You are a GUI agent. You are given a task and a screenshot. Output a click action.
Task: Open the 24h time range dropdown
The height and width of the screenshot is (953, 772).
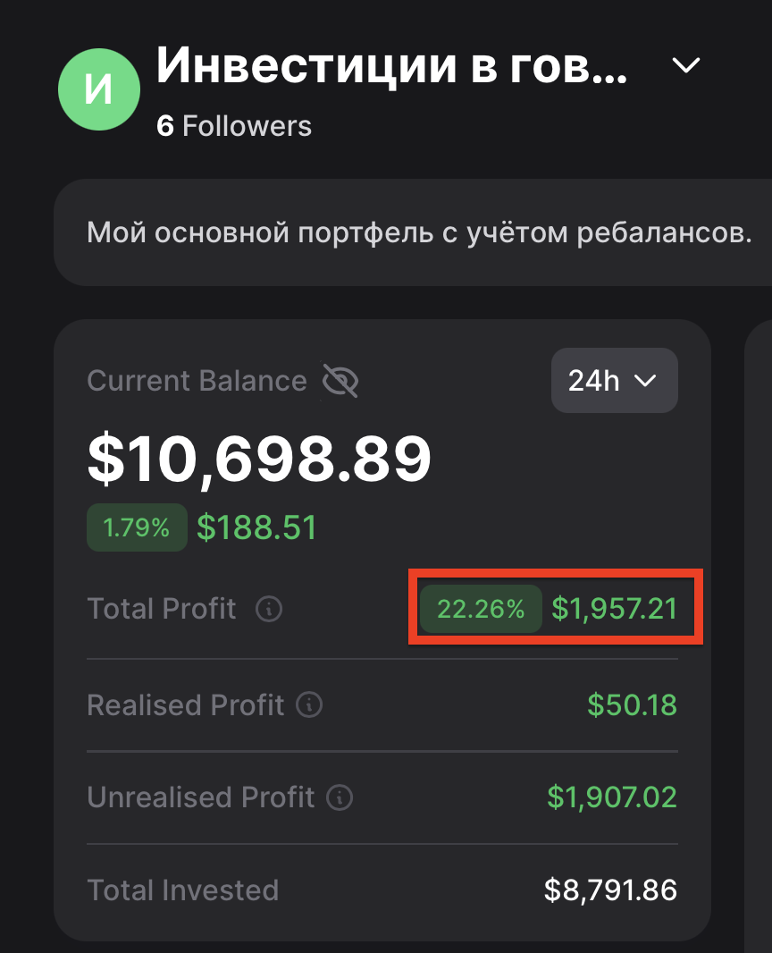(x=614, y=381)
